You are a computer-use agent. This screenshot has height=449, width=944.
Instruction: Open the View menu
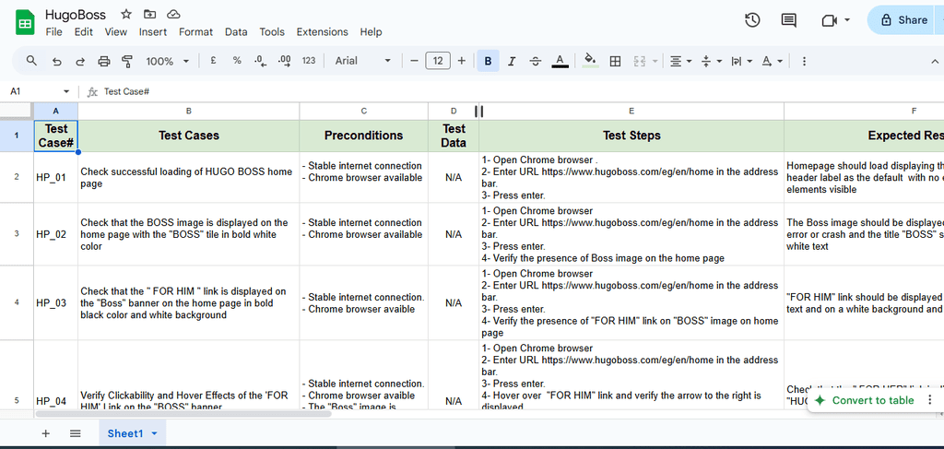coord(115,32)
